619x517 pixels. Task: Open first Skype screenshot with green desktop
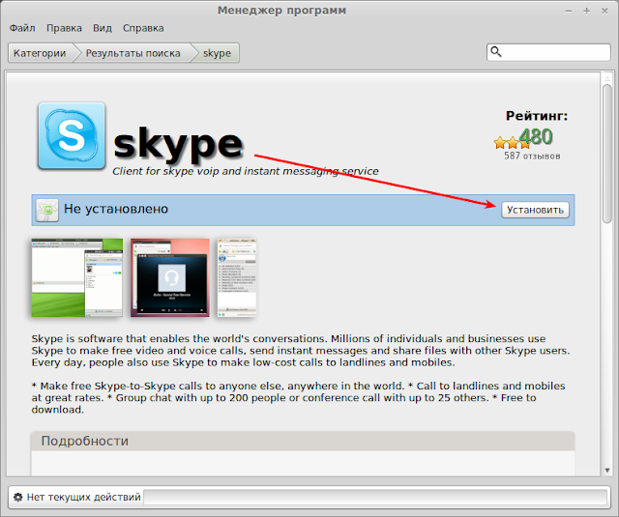click(x=77, y=277)
